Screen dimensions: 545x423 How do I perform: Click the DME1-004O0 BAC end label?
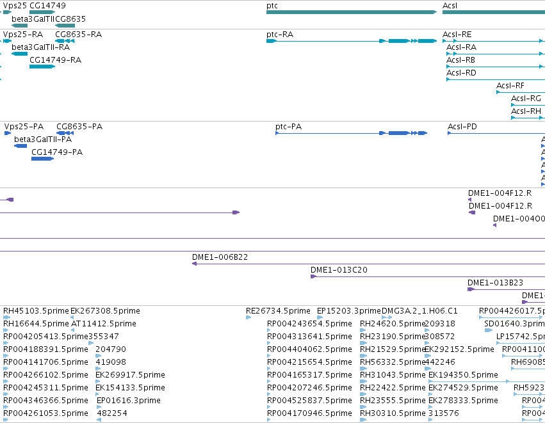[x=519, y=219]
